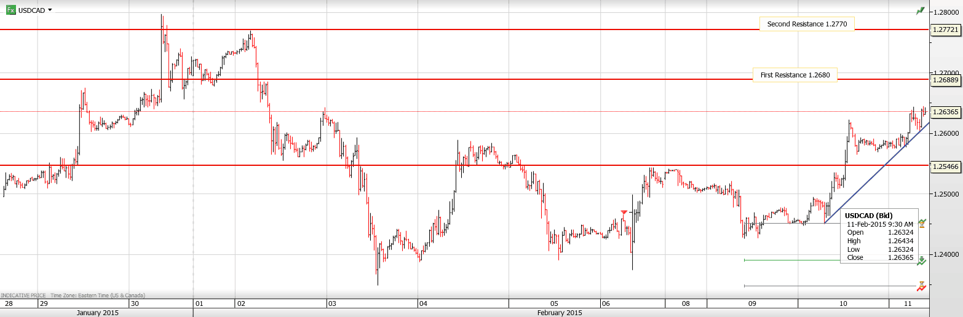Screen dimensions: 963x317
Task: Click the February 2015 month label
Action: tap(560, 313)
